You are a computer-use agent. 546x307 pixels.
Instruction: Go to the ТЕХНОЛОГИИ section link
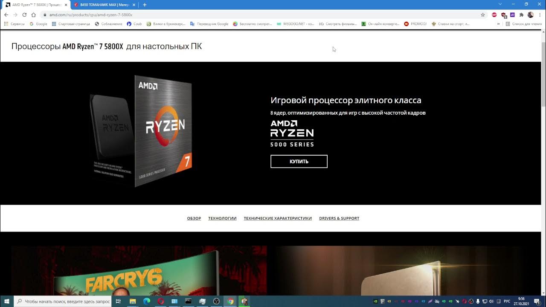(222, 218)
